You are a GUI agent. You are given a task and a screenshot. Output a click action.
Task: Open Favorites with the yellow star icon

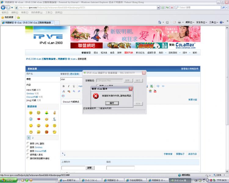coord(2,17)
